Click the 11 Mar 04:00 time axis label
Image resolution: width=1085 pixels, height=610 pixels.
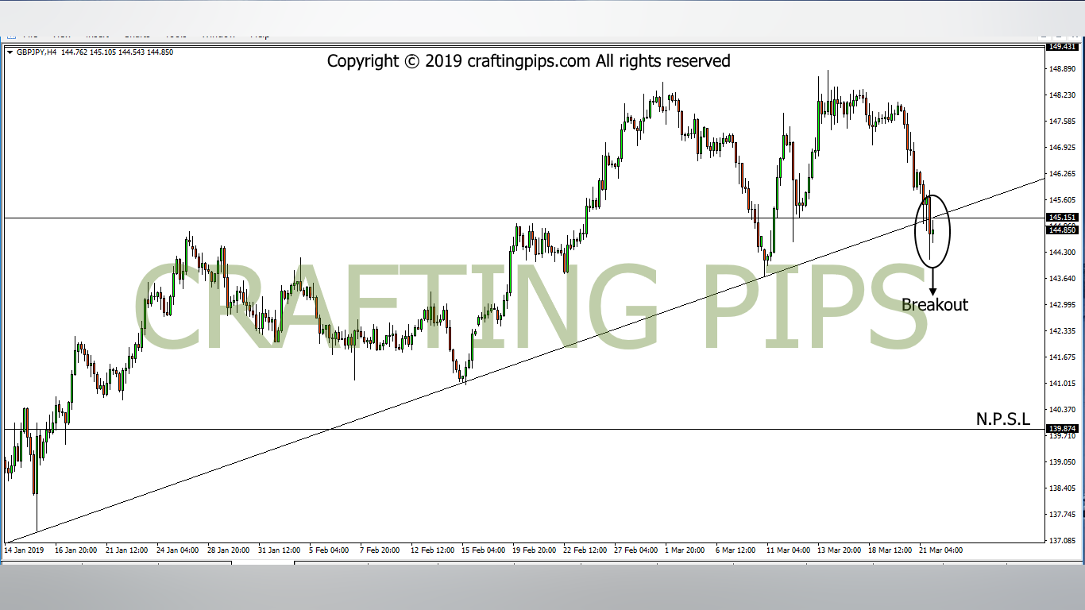tap(788, 550)
